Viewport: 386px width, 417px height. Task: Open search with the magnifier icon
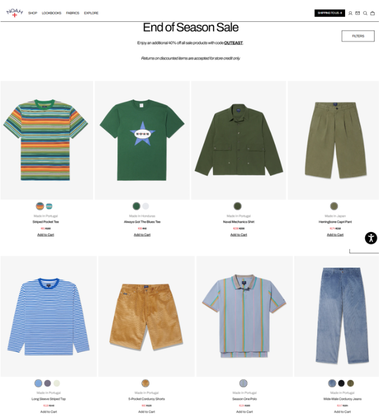[x=365, y=13]
